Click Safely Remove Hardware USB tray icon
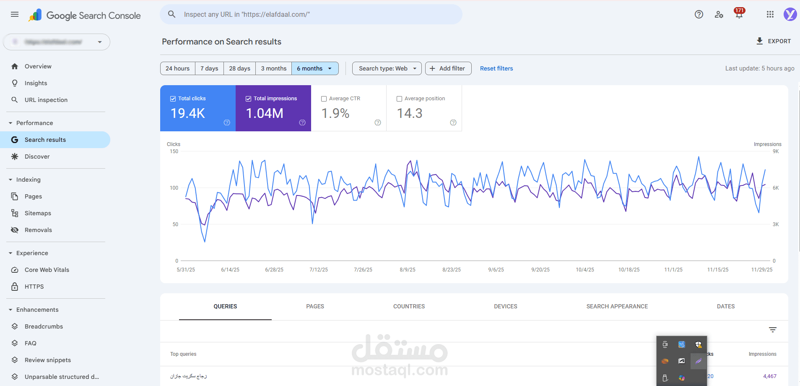 (x=665, y=378)
